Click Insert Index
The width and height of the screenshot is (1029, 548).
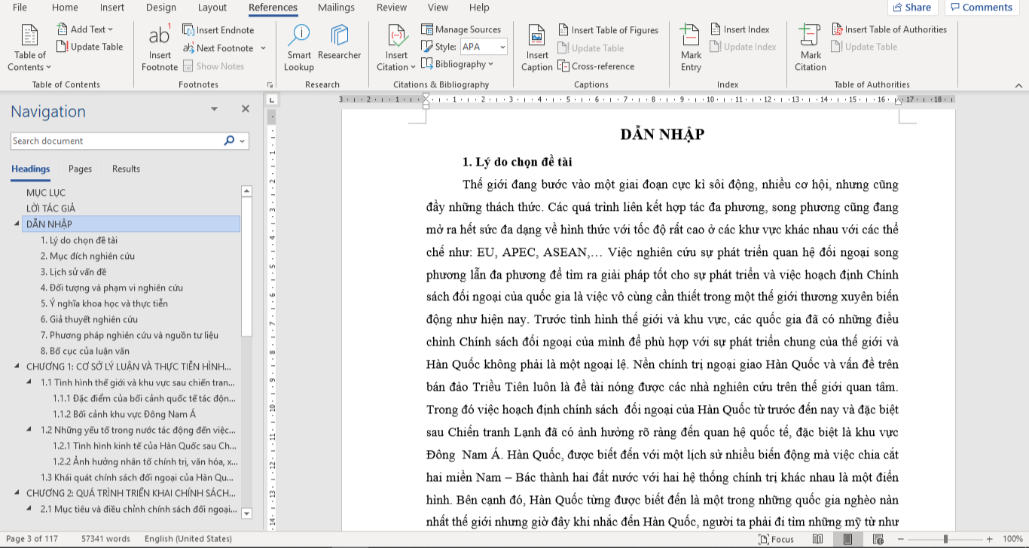coord(740,29)
